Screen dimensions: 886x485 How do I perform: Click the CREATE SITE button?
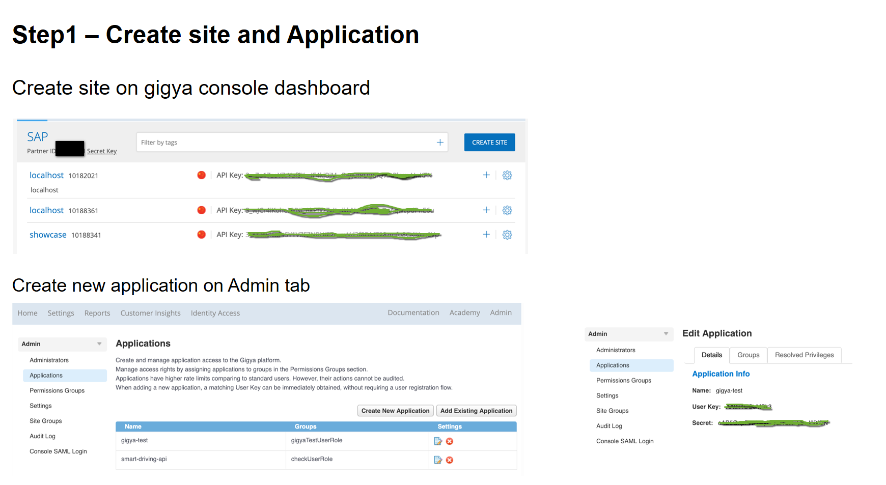coord(490,142)
